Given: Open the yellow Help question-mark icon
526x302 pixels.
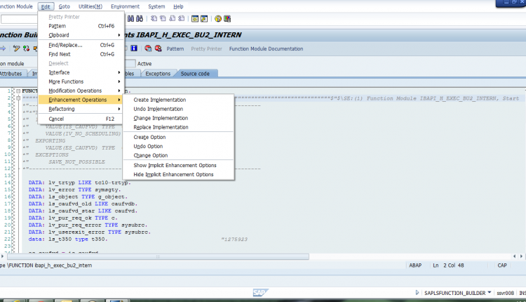Looking at the screenshot, I should (x=218, y=19).
